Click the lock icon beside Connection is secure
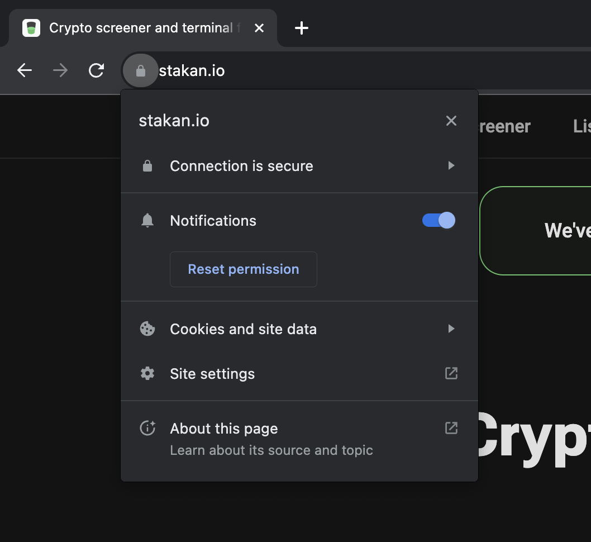Screen dimensions: 591x542 pos(147,166)
